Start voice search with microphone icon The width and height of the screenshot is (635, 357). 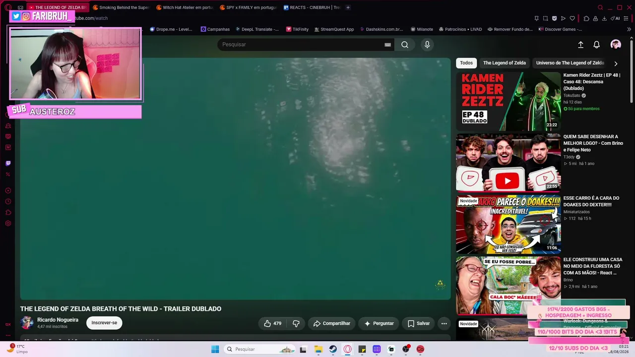427,45
